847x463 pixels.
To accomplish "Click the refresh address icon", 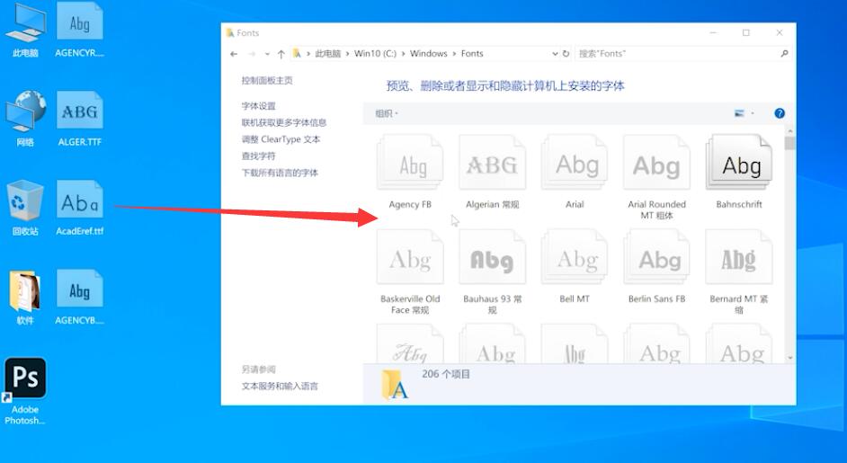I will point(566,53).
